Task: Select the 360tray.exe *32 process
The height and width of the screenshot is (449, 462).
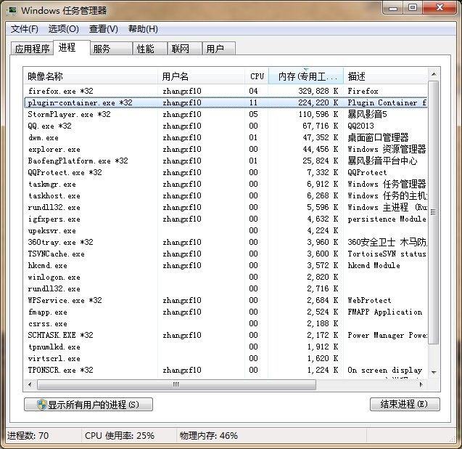Action: pos(226,242)
